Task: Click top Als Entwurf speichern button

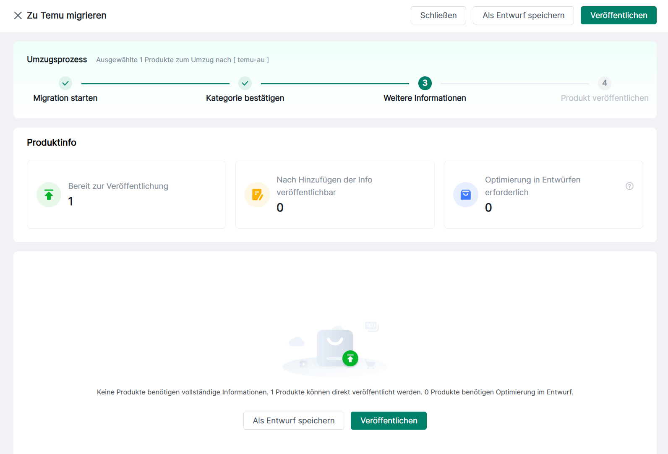Action: pyautogui.click(x=523, y=16)
